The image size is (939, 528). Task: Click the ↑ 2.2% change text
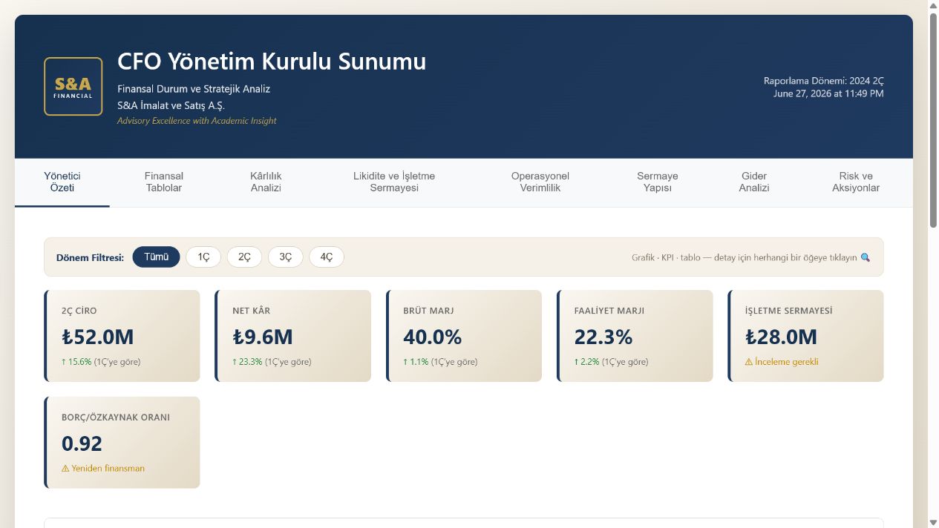[587, 362]
